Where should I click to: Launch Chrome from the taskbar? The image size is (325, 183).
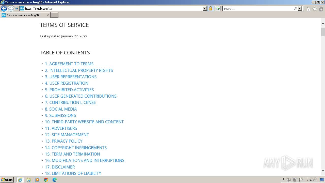pyautogui.click(x=46, y=180)
